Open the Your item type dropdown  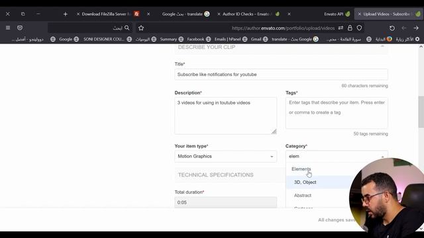click(x=225, y=156)
